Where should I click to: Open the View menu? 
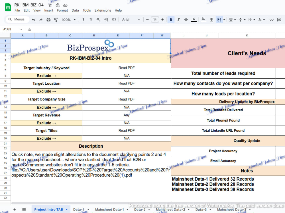point(37,10)
